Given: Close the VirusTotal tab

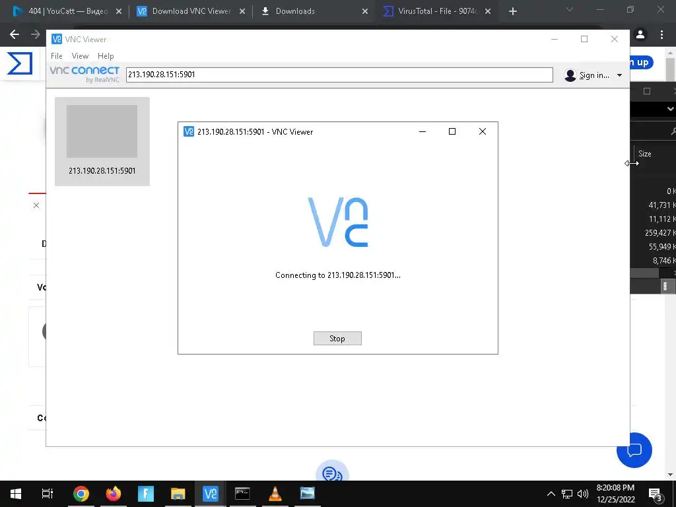Looking at the screenshot, I should pyautogui.click(x=488, y=12).
